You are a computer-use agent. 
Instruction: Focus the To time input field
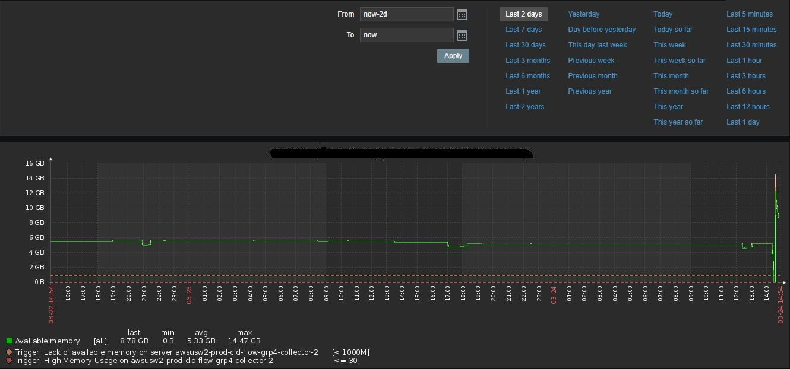pyautogui.click(x=406, y=35)
